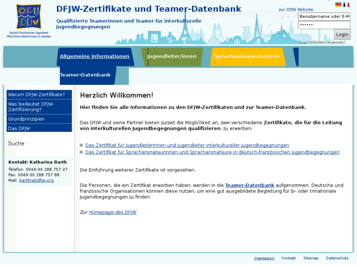Click bullet icon before Jugendleiterinnen certificate link
Image resolution: width=357 pixels, height=267 pixels.
point(82,146)
